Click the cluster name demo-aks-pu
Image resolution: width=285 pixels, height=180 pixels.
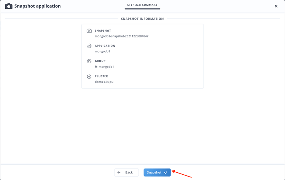click(105, 82)
